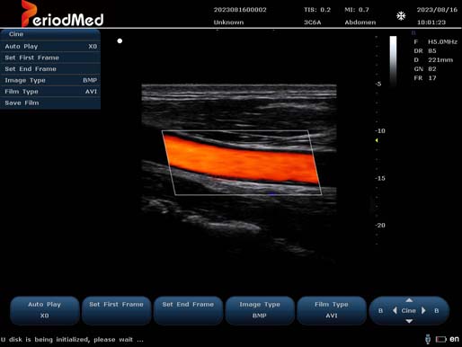
Task: Tap bottom Image Type BMP button
Action: pos(260,310)
